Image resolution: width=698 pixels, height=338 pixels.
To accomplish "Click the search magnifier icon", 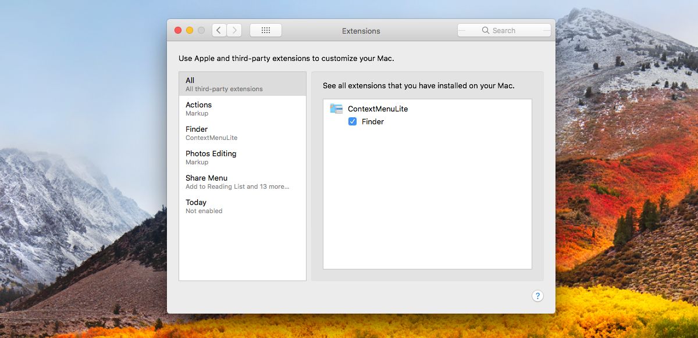I will [486, 31].
